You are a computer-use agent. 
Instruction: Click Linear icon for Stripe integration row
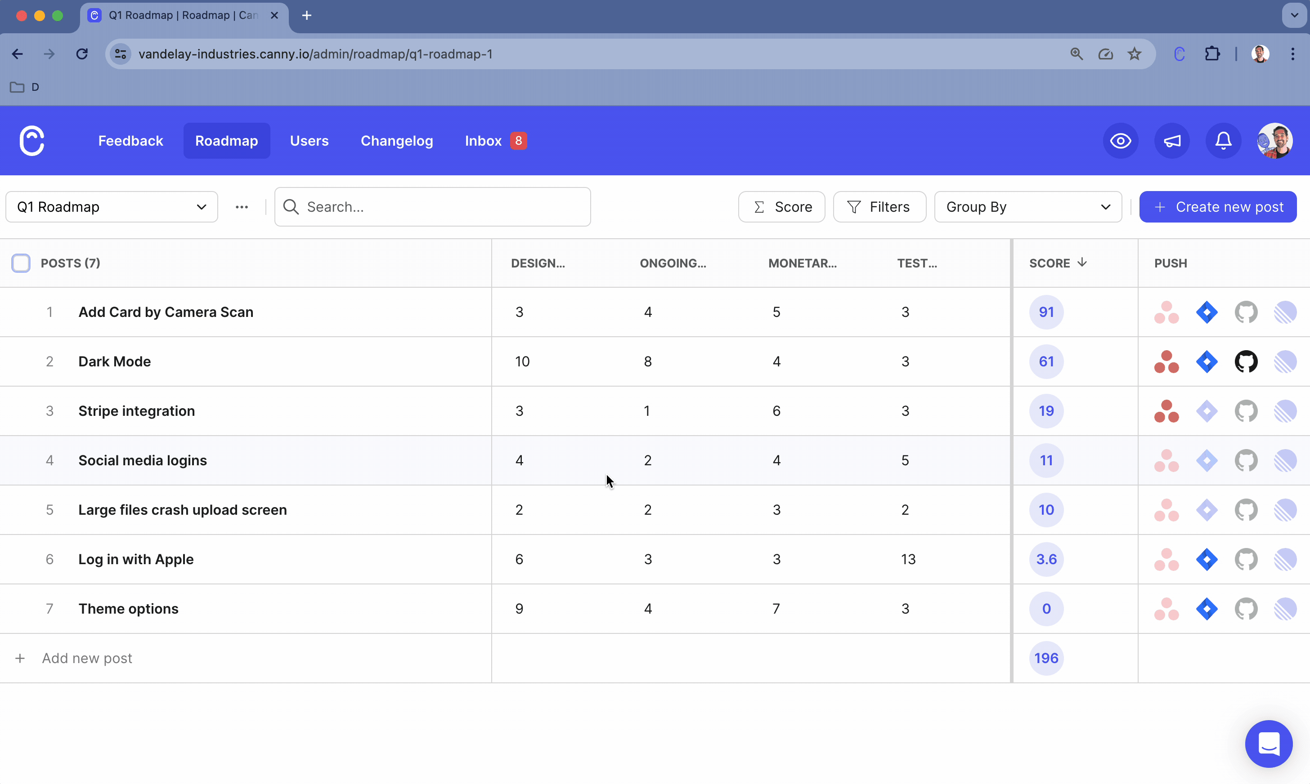pyautogui.click(x=1285, y=411)
